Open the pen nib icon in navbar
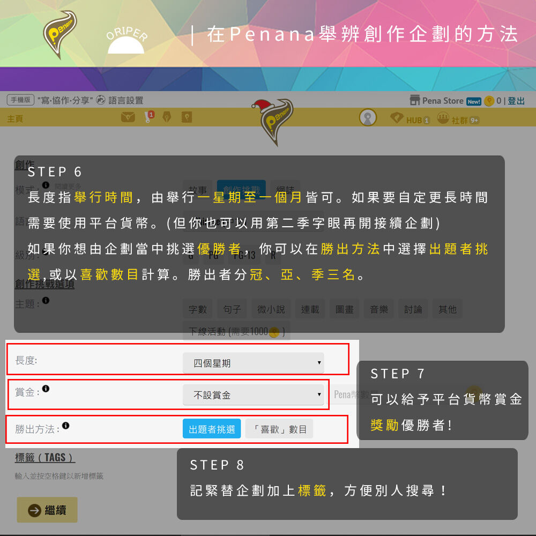Image resolution: width=536 pixels, height=536 pixels. [x=167, y=117]
